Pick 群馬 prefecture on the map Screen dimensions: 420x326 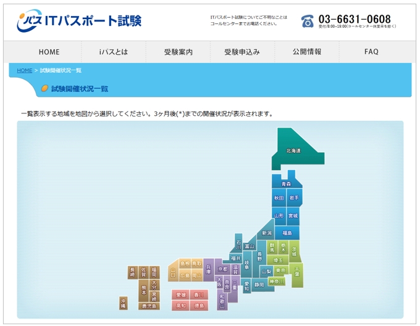point(272,248)
